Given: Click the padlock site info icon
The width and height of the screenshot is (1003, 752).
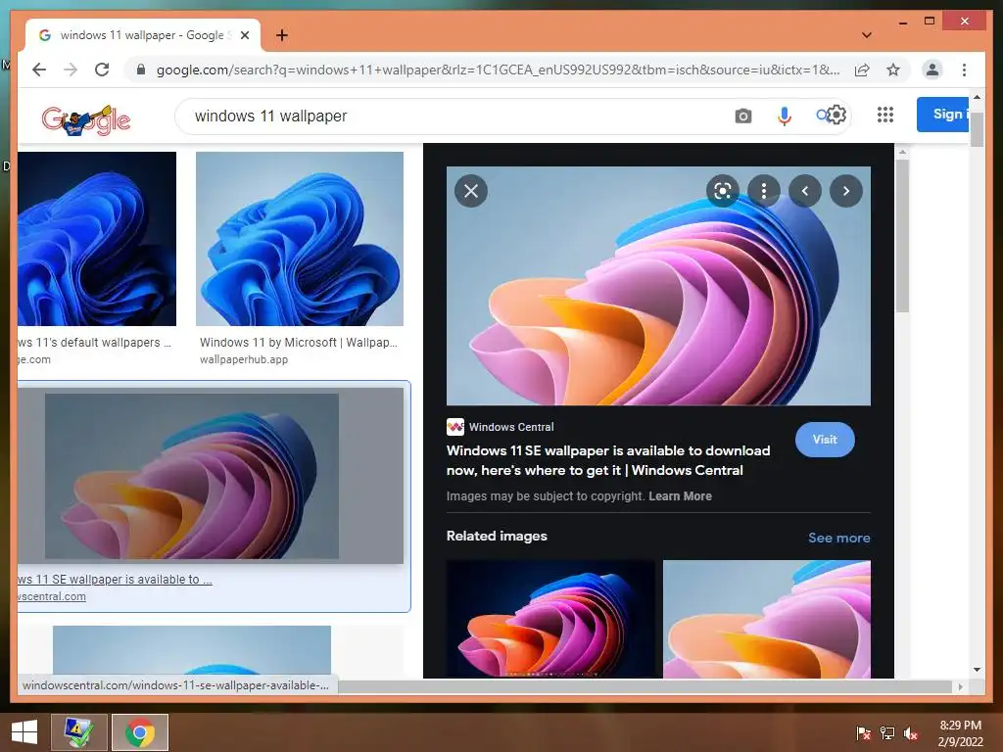Looking at the screenshot, I should click(141, 70).
